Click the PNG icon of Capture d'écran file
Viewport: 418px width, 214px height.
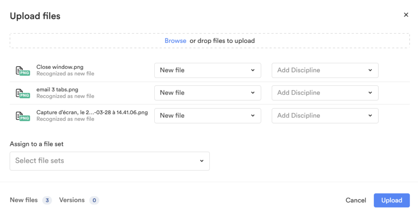tap(23, 116)
